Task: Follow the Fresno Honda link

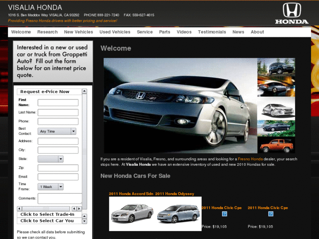Action: (250, 159)
